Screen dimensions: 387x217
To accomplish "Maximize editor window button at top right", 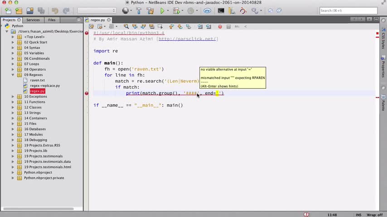I will 377,19.
